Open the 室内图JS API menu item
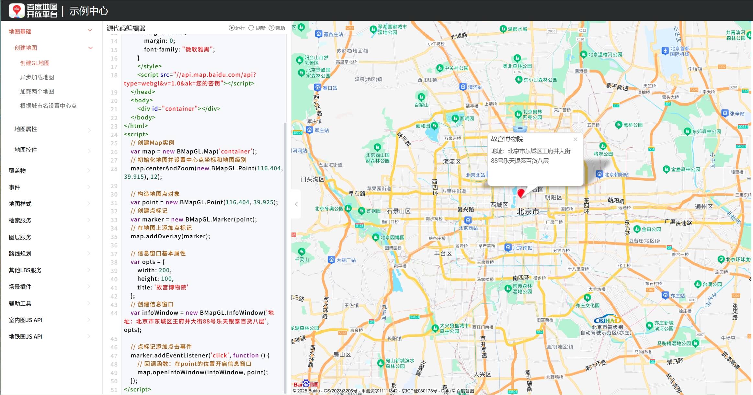Viewport: 753px width, 395px height. pyautogui.click(x=26, y=320)
